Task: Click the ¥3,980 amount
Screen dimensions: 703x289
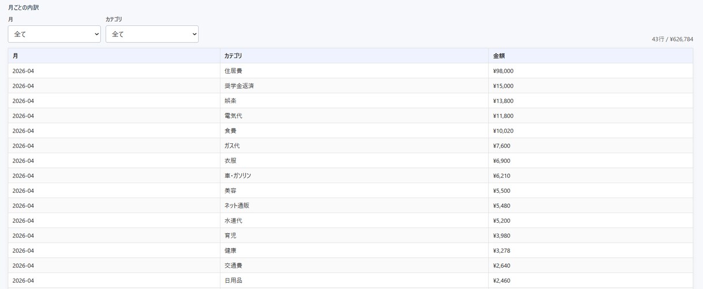Action: click(501, 235)
